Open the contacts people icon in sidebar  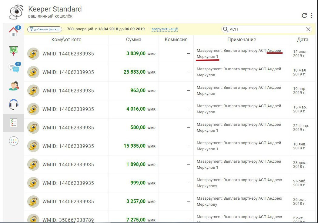(14, 86)
